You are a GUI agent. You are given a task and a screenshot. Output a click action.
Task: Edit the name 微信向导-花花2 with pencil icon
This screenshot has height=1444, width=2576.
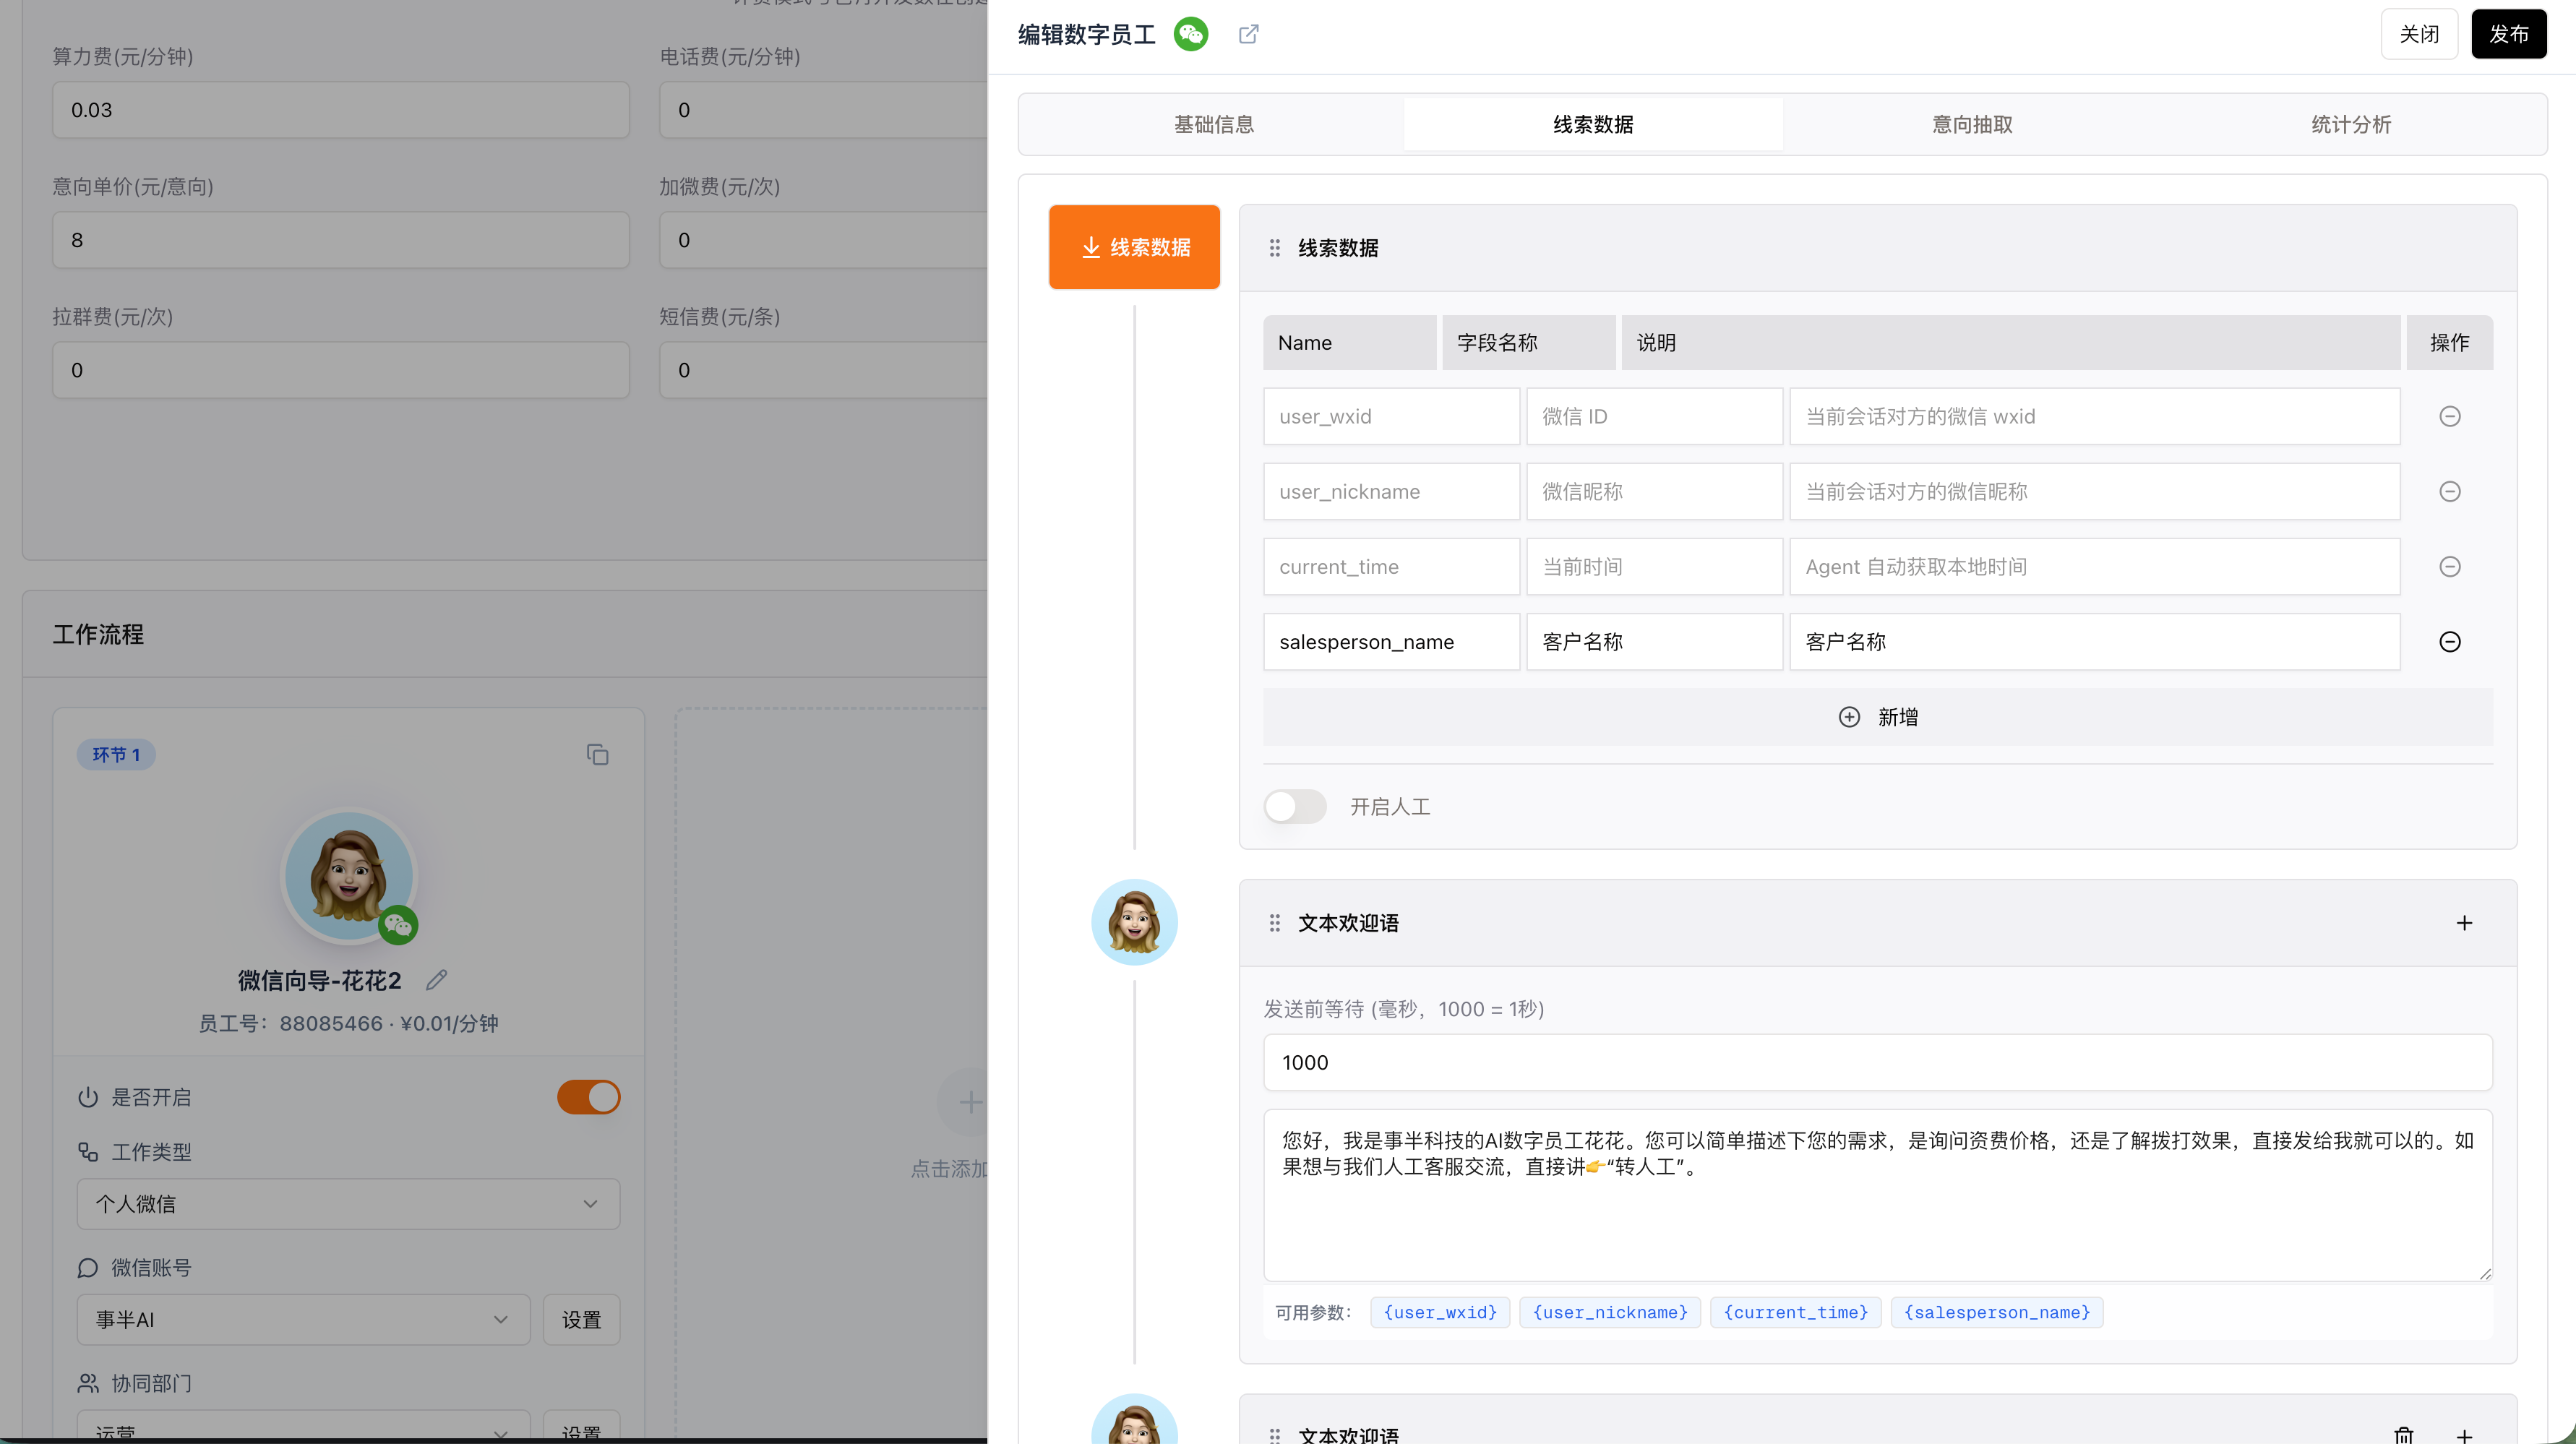(x=436, y=980)
